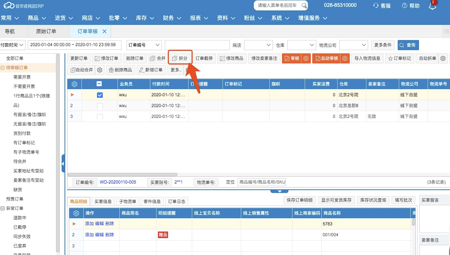
Task: Open the notification bell
Action: tap(432, 5)
